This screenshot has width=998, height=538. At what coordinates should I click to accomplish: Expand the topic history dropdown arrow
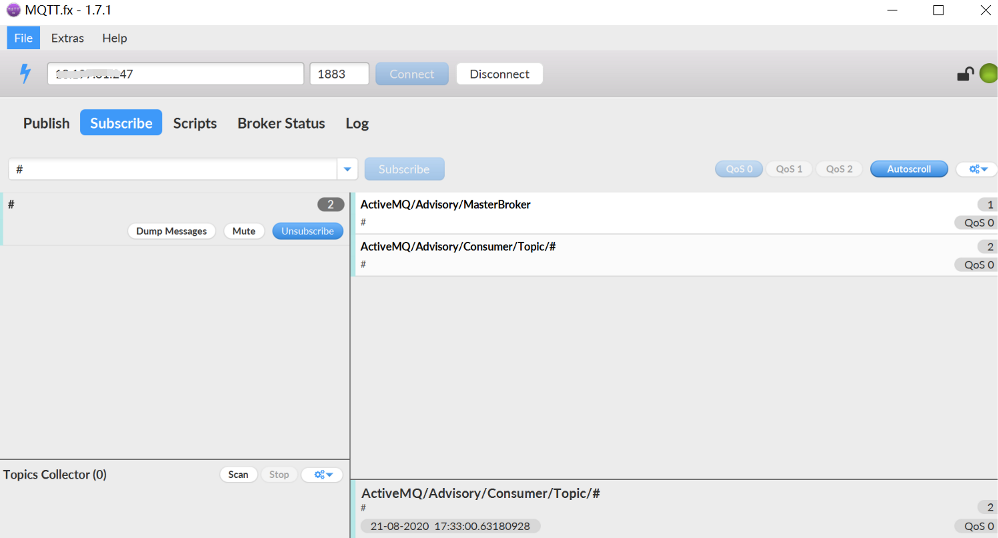pos(347,169)
